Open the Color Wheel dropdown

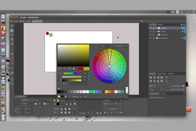(121, 46)
